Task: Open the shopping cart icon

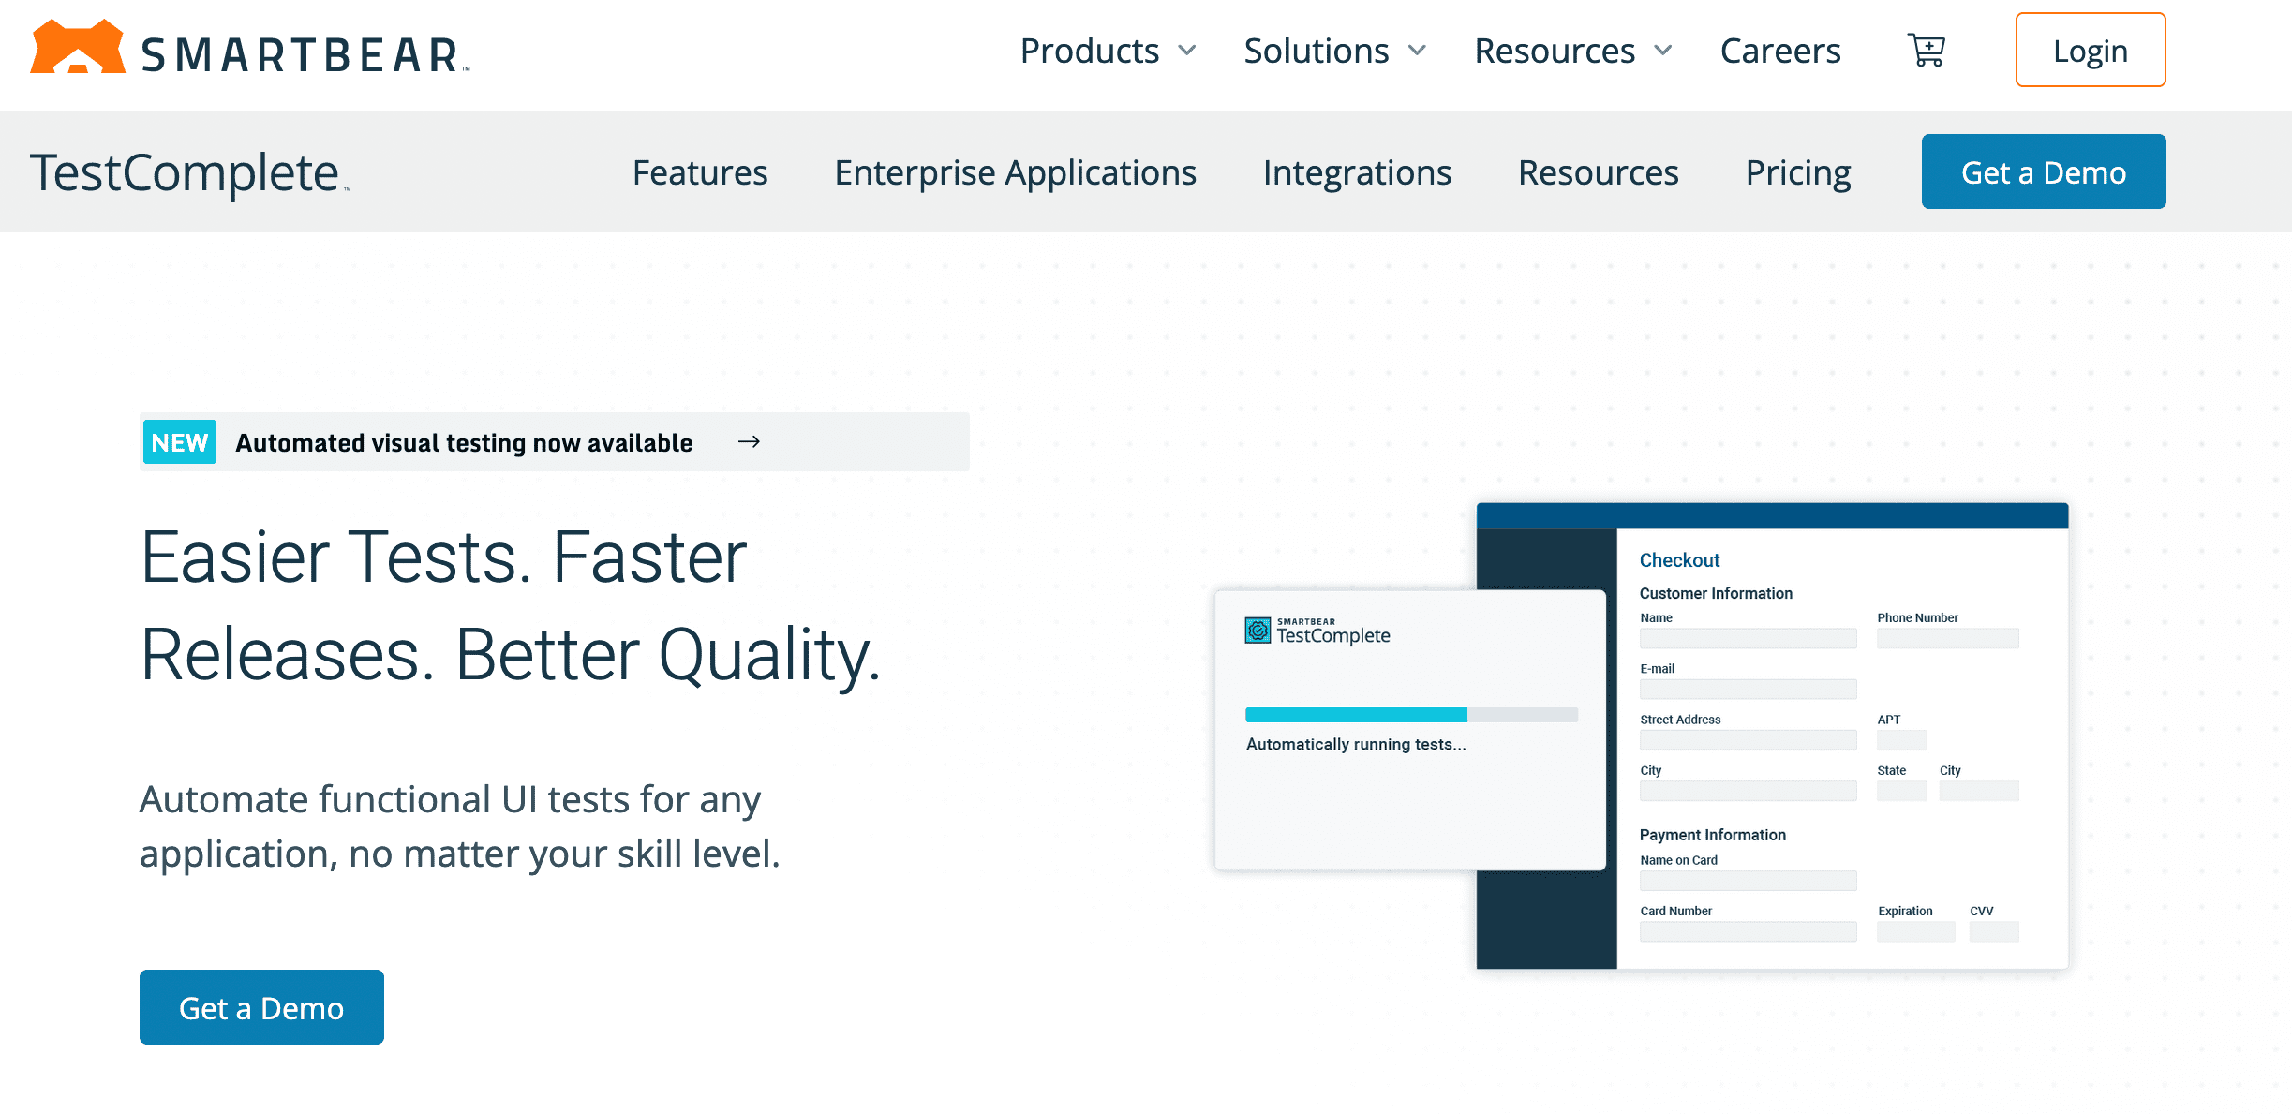Action: [1927, 51]
